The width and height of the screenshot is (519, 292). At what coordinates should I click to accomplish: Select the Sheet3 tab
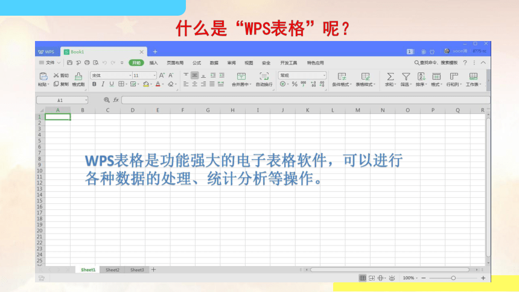pyautogui.click(x=137, y=270)
